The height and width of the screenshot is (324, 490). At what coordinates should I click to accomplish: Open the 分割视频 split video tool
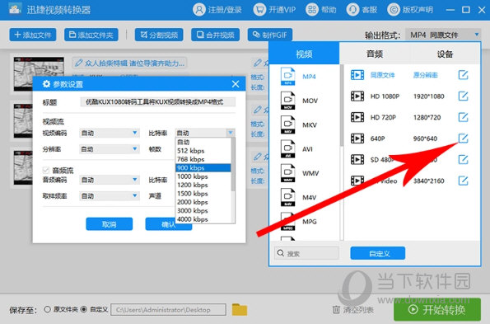click(159, 35)
